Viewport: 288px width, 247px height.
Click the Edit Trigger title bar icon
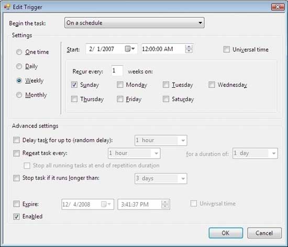(7, 7)
